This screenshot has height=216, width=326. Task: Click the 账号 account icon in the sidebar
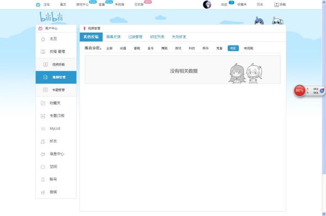[x=43, y=180]
